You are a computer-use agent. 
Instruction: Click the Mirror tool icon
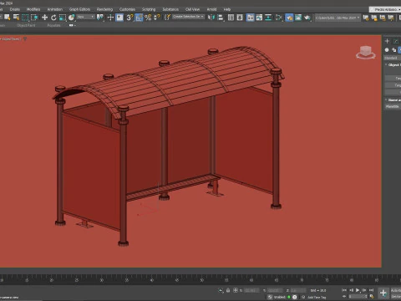[x=211, y=18]
